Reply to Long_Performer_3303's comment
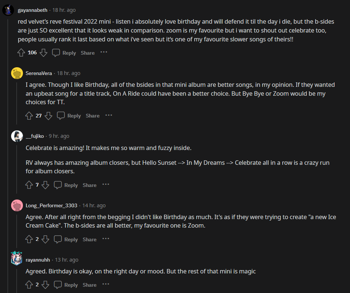 [x=66, y=239]
